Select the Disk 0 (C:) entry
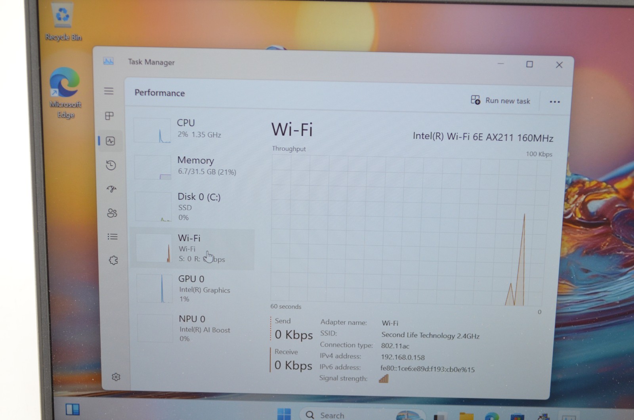This screenshot has height=420, width=634. 193,206
